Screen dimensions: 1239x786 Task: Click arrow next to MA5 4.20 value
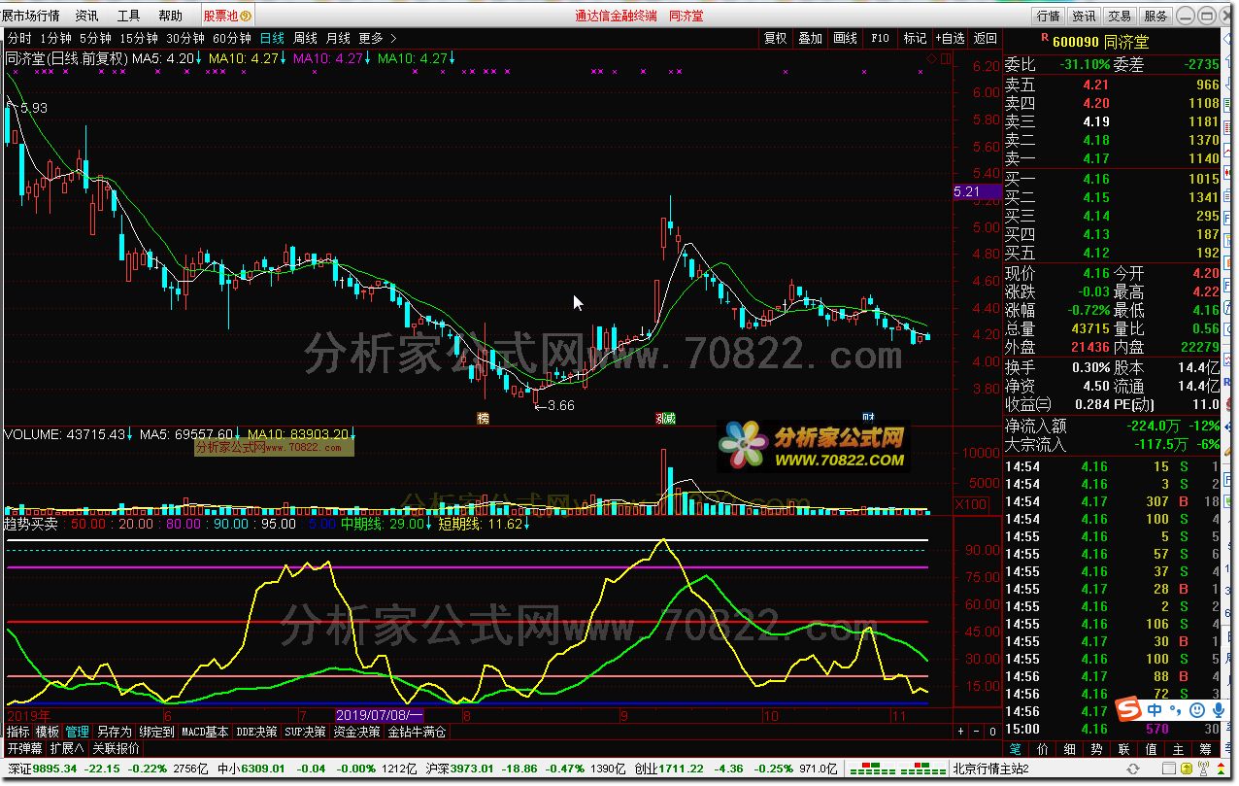pos(199,58)
